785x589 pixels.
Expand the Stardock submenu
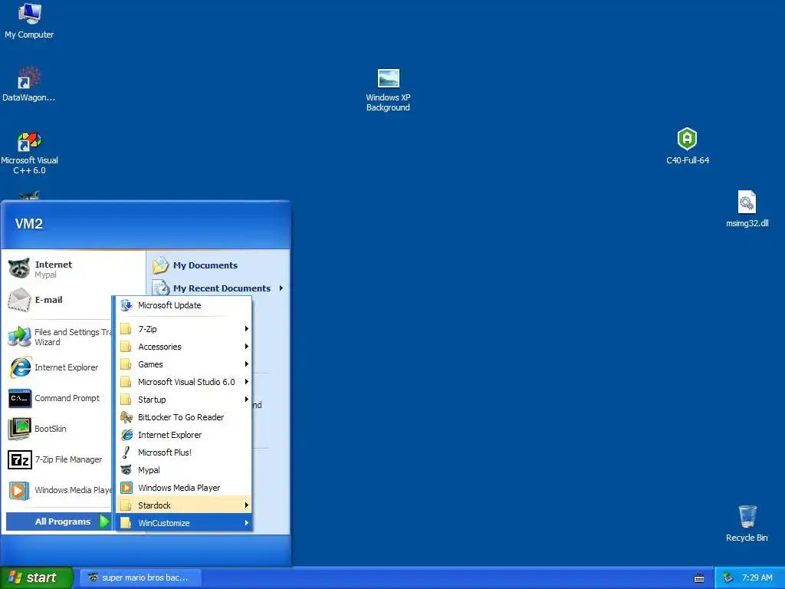pos(184,505)
